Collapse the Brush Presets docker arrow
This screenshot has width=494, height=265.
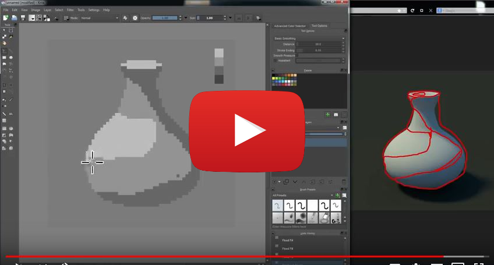tap(273, 190)
